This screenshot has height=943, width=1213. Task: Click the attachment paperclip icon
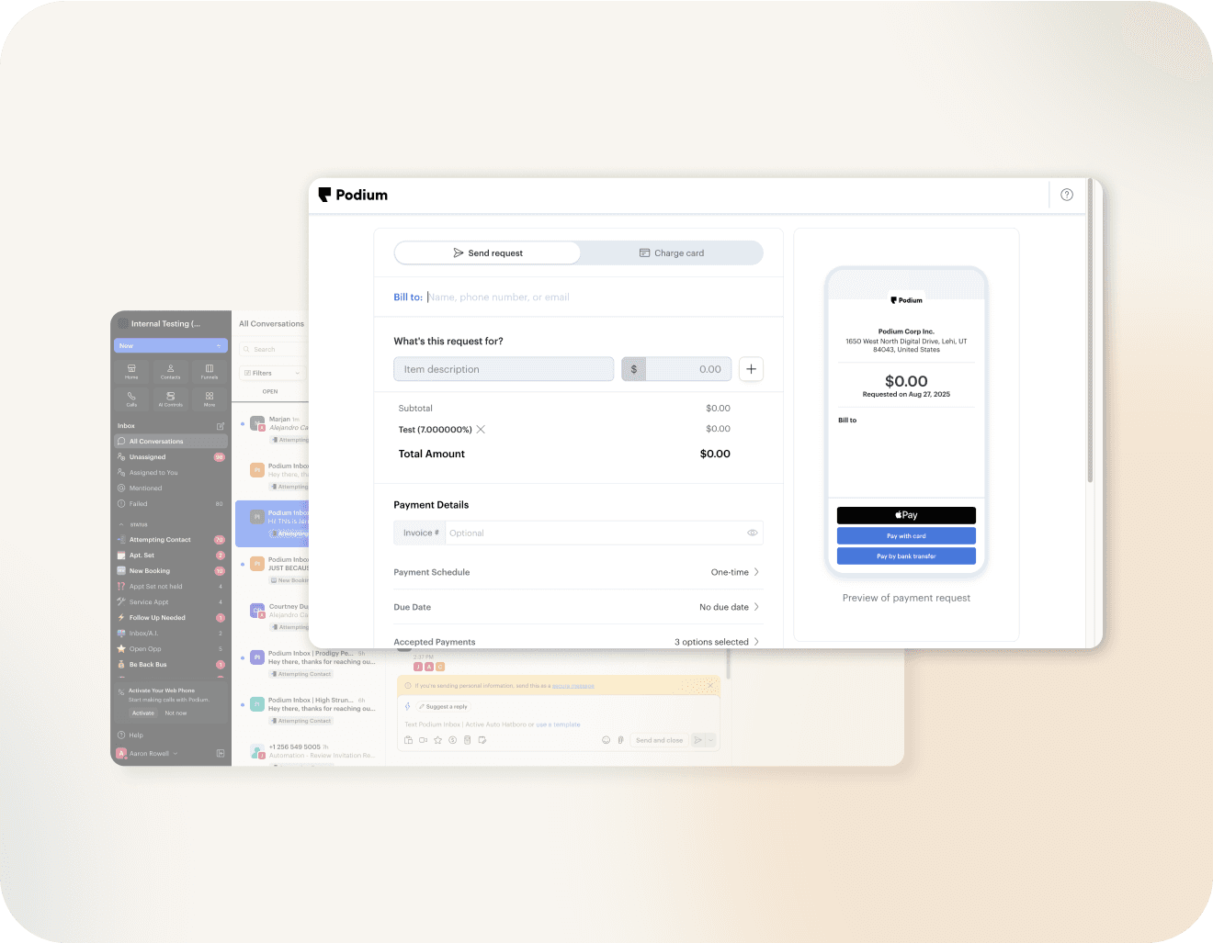coord(620,740)
